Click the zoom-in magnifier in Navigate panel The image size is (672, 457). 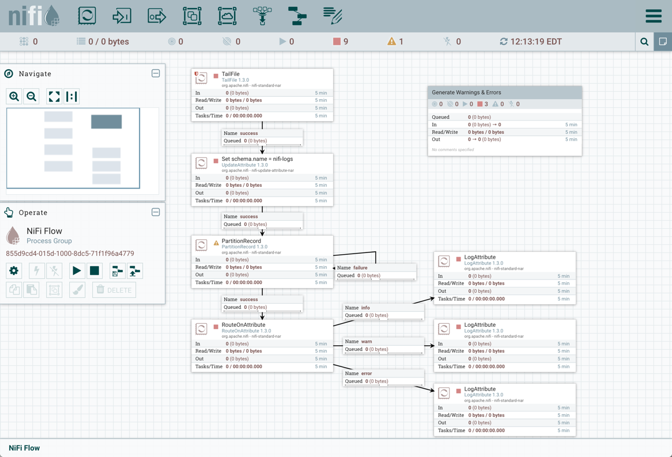pos(14,96)
